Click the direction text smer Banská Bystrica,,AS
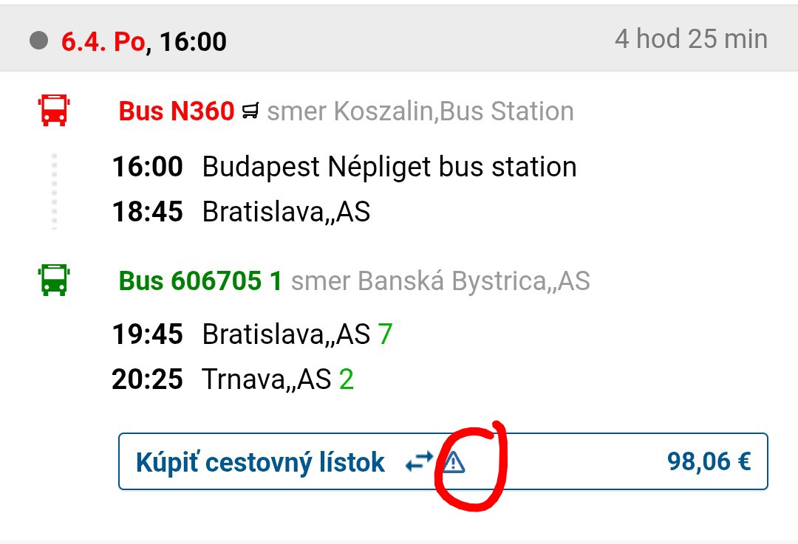 click(x=440, y=280)
